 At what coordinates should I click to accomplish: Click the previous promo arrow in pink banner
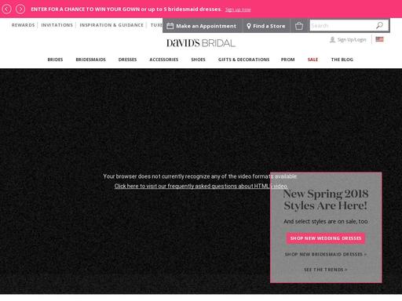pyautogui.click(x=6, y=9)
